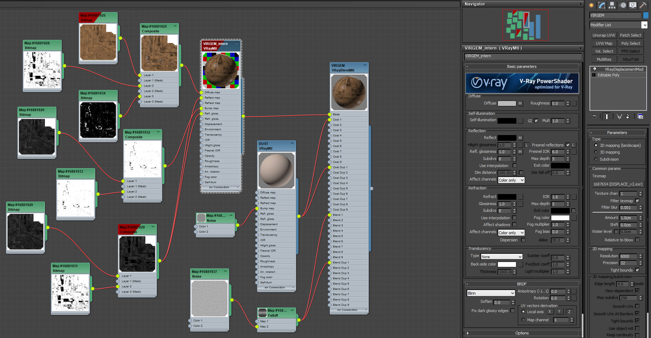Click Vol. Select modifier button
The height and width of the screenshot is (338, 651).
tap(604, 51)
